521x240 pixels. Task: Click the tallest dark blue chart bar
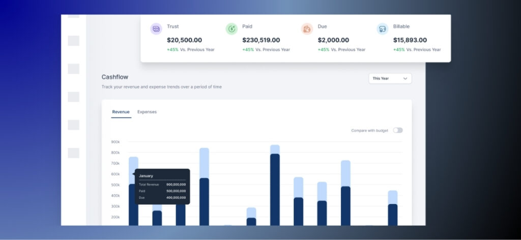click(x=275, y=188)
